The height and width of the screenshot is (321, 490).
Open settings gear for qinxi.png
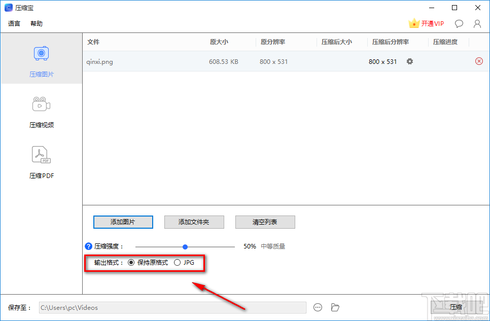(x=409, y=61)
